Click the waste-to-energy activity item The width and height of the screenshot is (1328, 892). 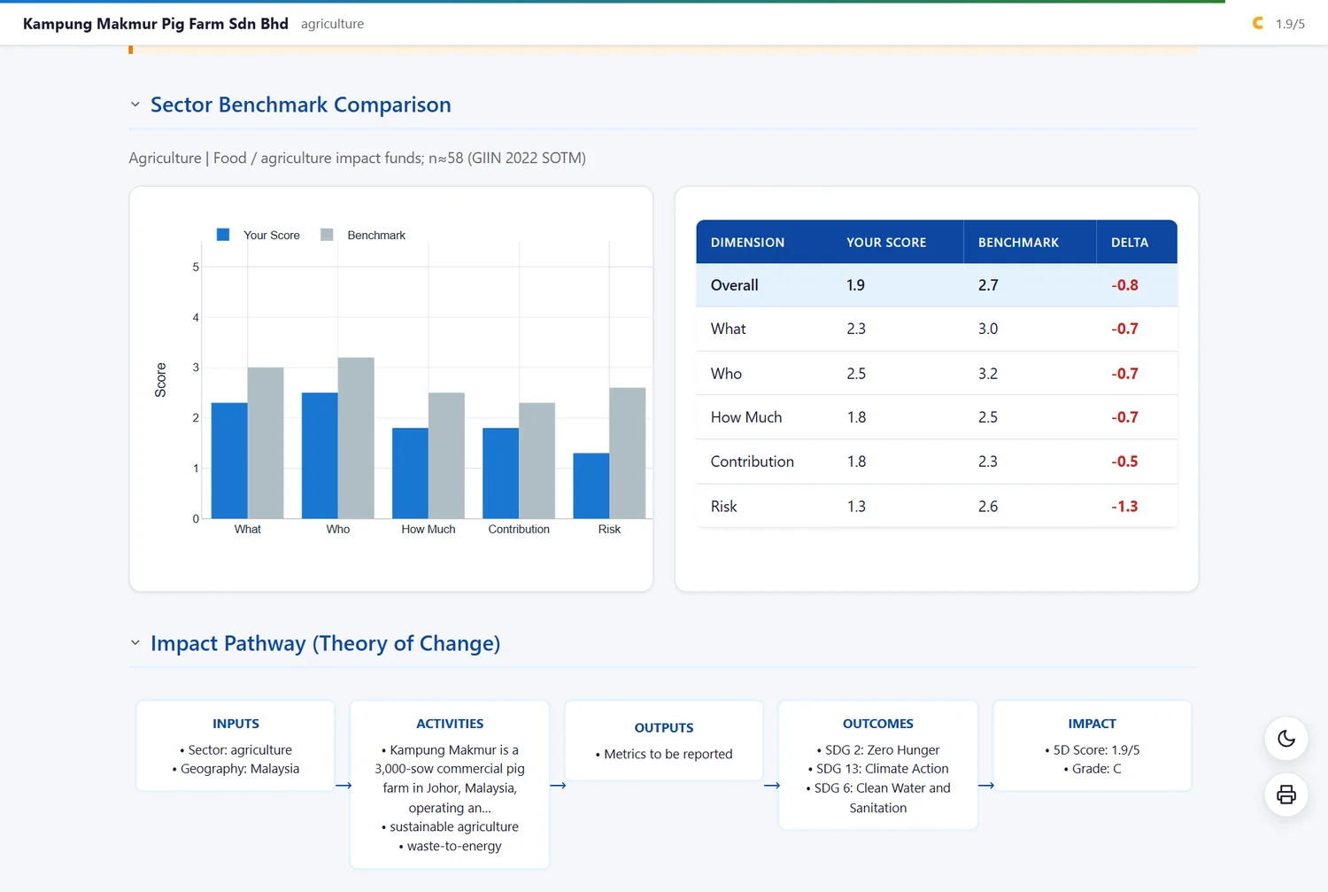pyautogui.click(x=450, y=846)
